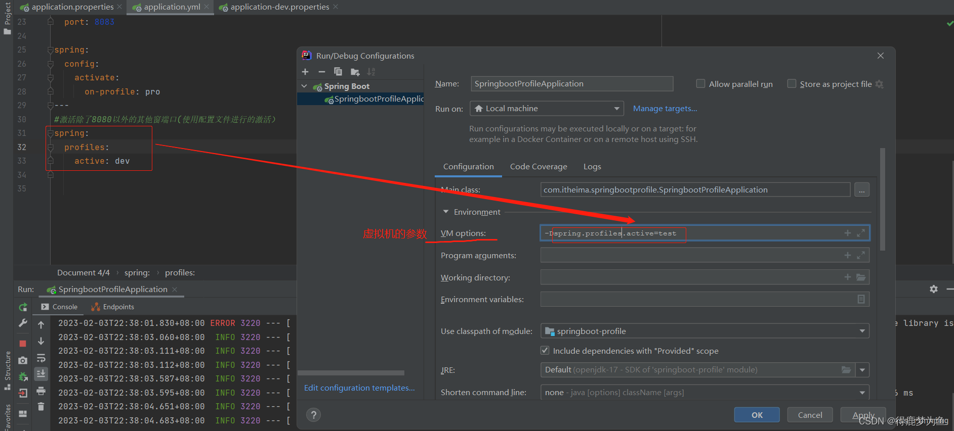
Task: Click Apply button in dialog
Action: point(863,415)
